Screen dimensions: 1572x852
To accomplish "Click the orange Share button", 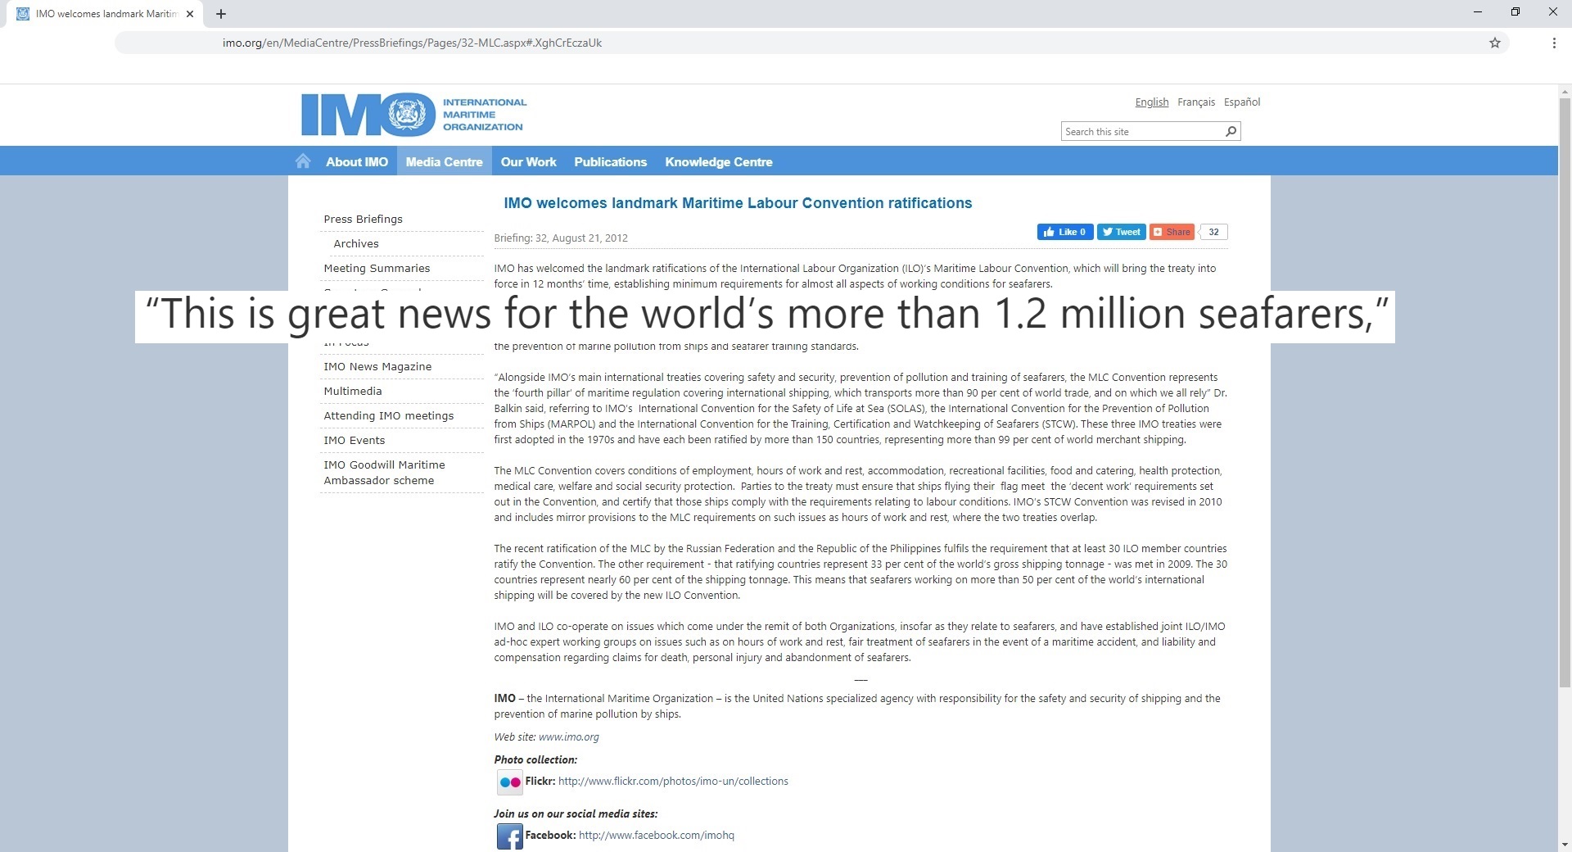I will click(x=1172, y=232).
